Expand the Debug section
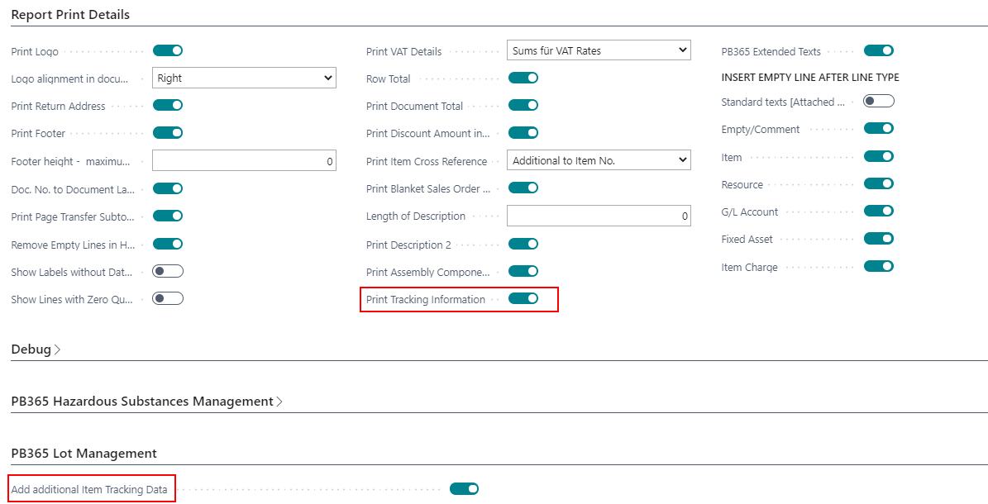The image size is (988, 504). (36, 349)
